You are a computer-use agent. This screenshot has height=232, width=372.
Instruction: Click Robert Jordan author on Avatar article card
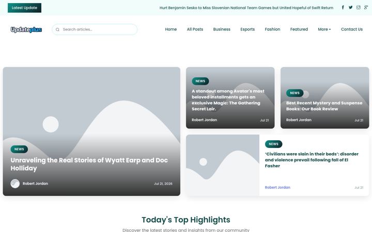[204, 120]
